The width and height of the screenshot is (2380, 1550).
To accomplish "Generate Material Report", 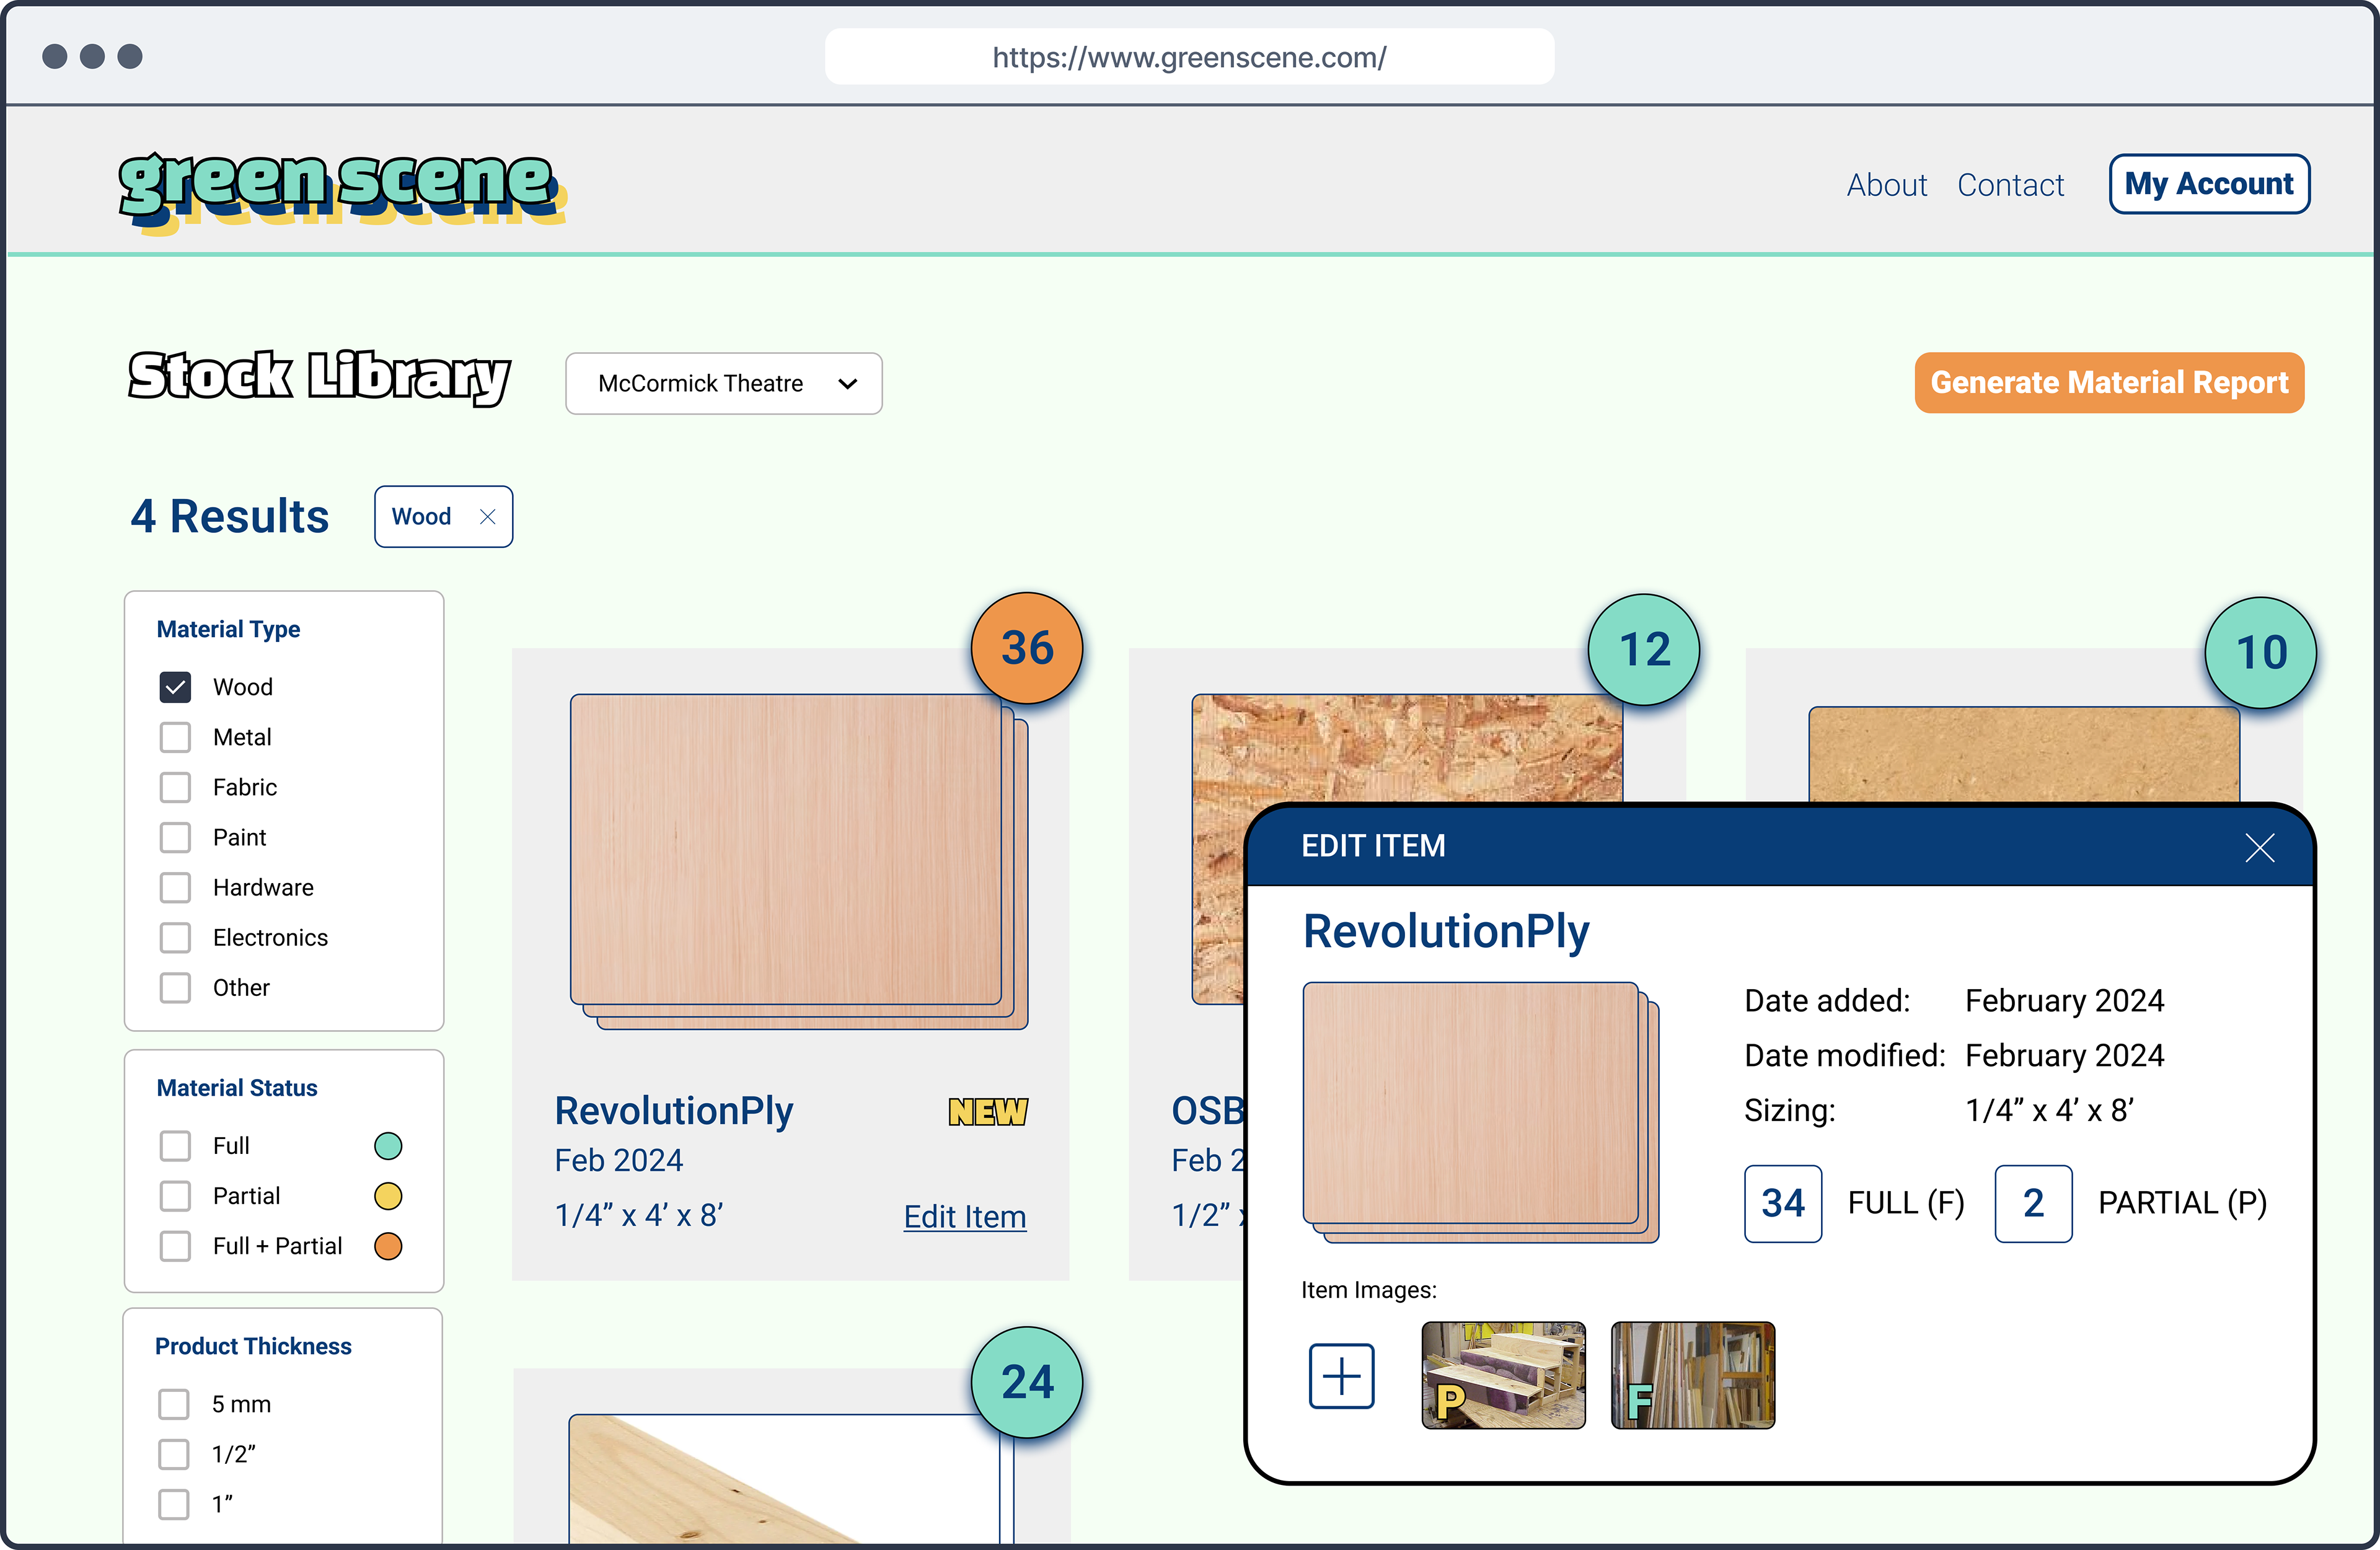I will (2109, 383).
